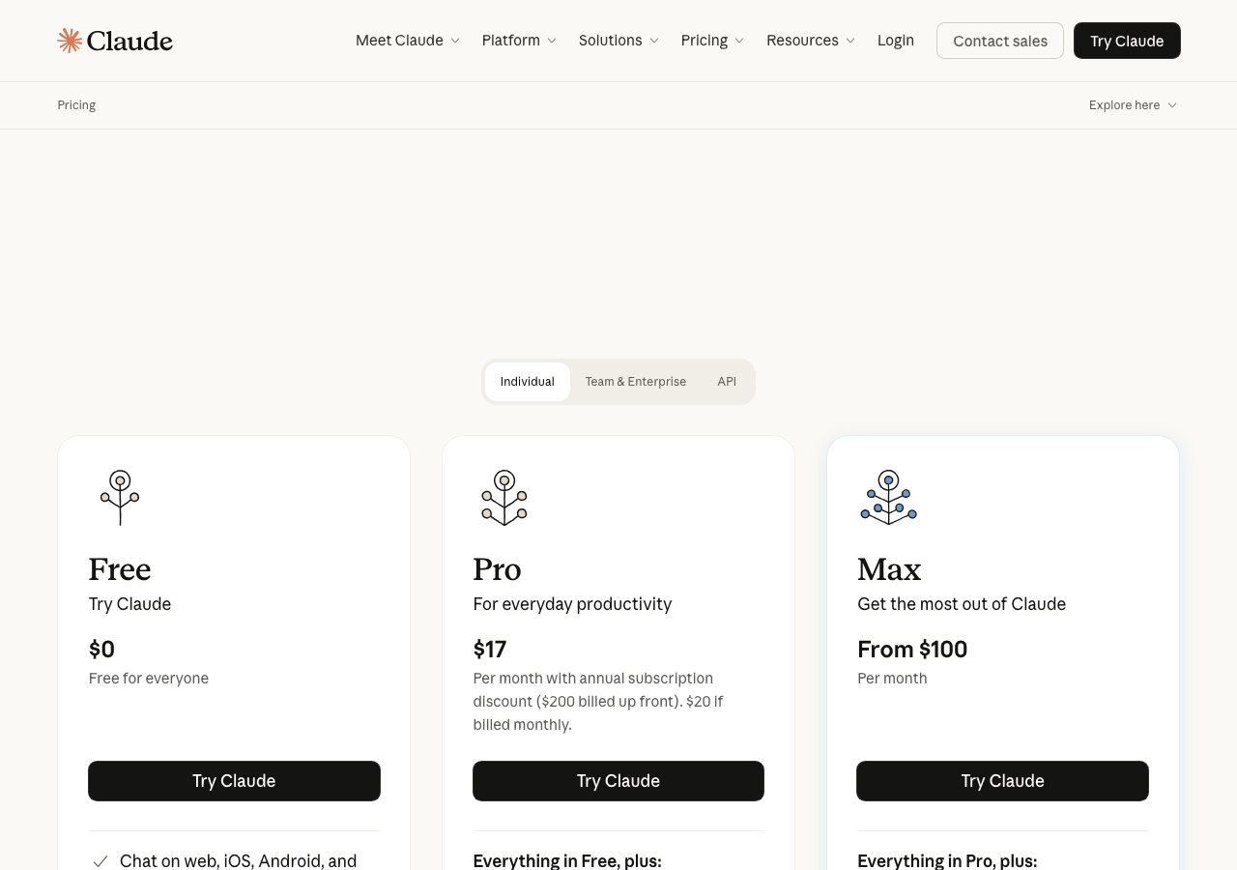This screenshot has width=1237, height=870.
Task: Click the Max plan flower illustration
Action: coord(887,497)
